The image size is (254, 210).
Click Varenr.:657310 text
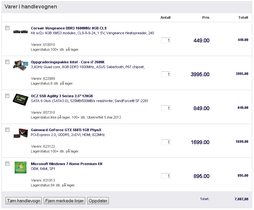[43, 112]
